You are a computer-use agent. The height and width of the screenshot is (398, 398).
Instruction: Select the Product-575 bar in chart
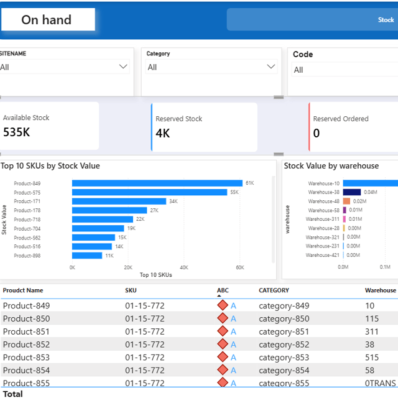click(149, 192)
